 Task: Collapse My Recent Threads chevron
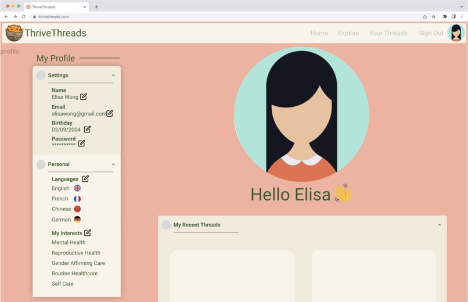[x=440, y=225]
